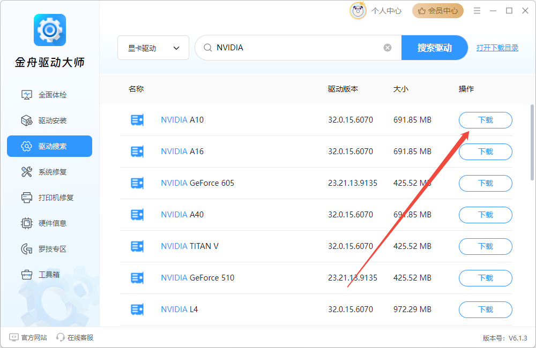Maximize the application window
This screenshot has height=348, width=536.
pos(509,11)
